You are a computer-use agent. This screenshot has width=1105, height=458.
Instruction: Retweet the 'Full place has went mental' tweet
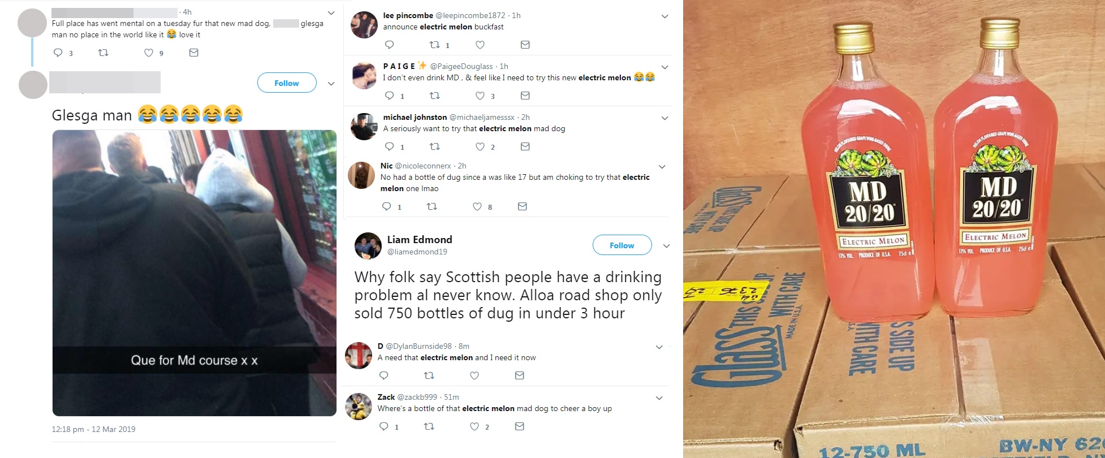point(103,53)
